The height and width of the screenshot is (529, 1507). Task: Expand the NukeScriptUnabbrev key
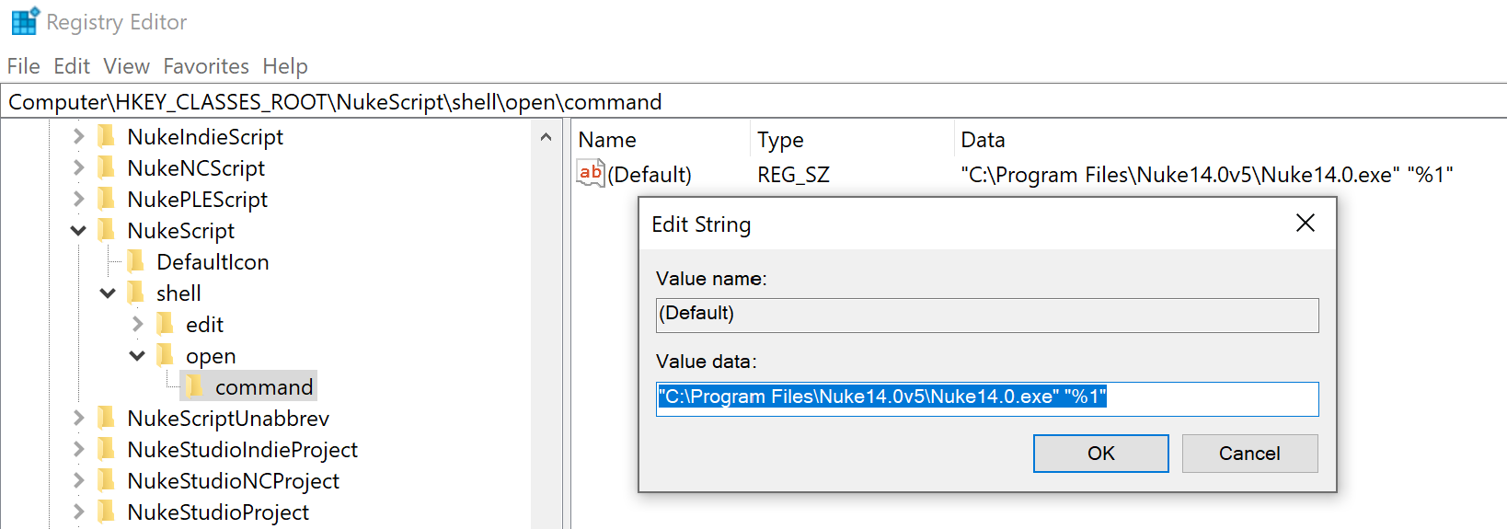[x=78, y=418]
